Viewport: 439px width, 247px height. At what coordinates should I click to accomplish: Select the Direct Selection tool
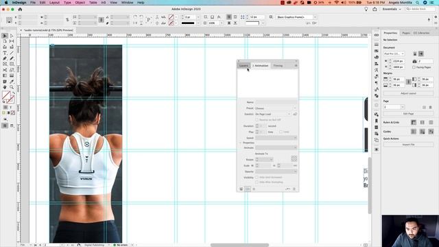[12, 36]
